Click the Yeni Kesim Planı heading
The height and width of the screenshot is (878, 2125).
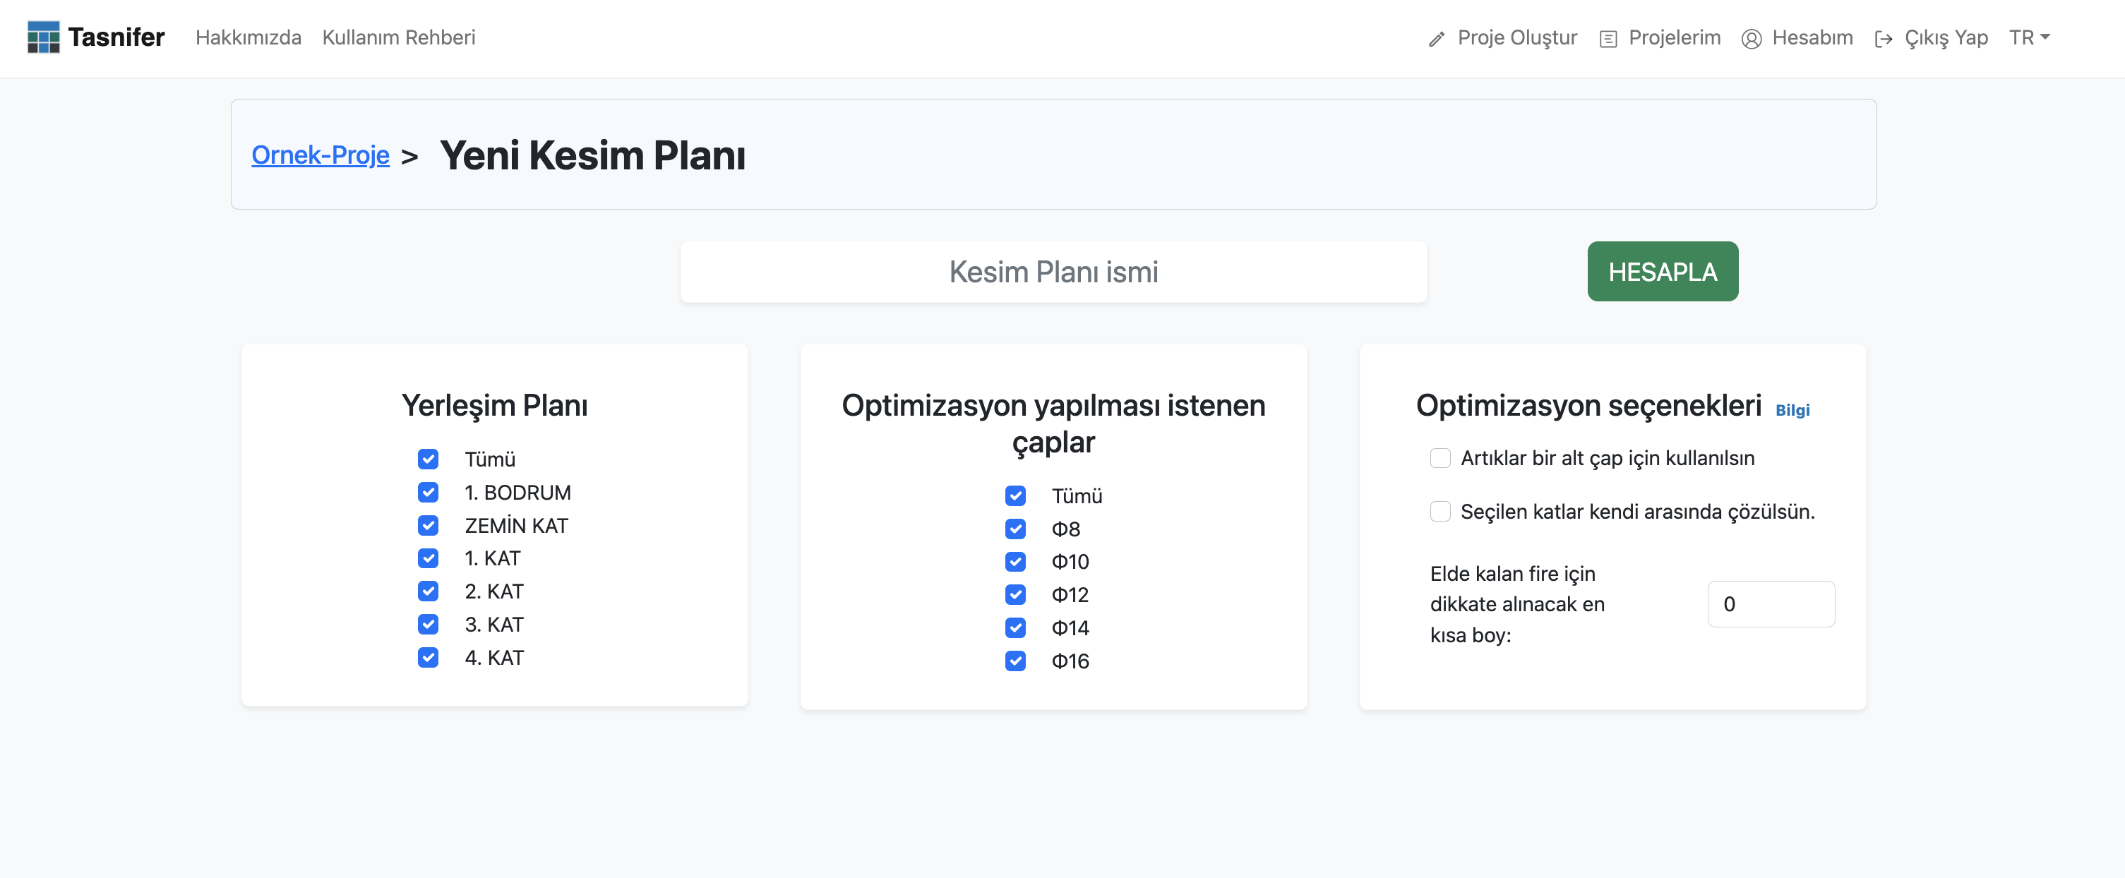pos(592,155)
